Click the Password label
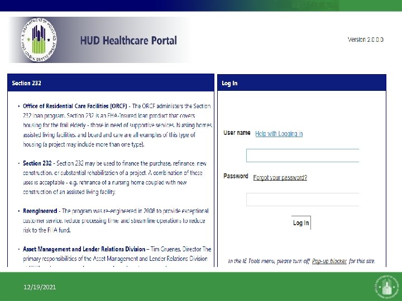 point(236,176)
